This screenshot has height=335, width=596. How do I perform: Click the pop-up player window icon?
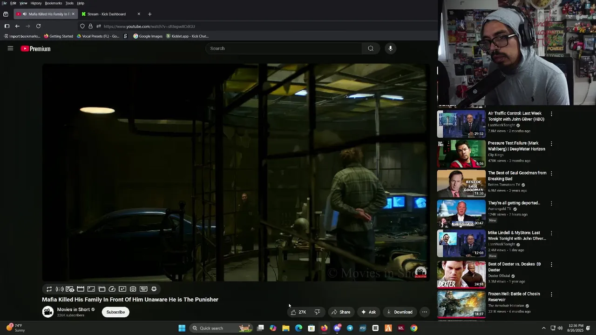[x=102, y=289]
